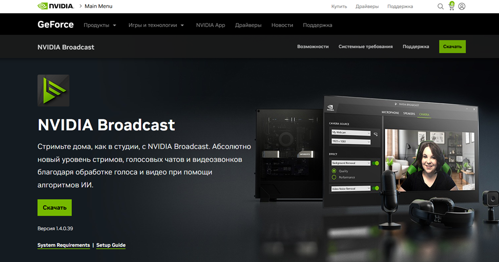Screen dimensions: 499x262
Task: Click the NVIDIA Broadcast app logo tile
Action: 53,90
